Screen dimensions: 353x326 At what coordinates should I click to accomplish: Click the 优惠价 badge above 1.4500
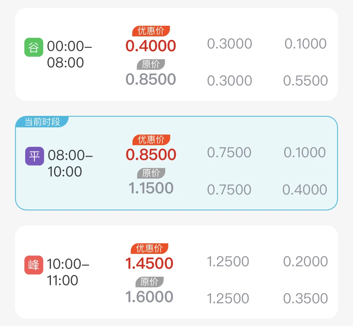pyautogui.click(x=149, y=249)
